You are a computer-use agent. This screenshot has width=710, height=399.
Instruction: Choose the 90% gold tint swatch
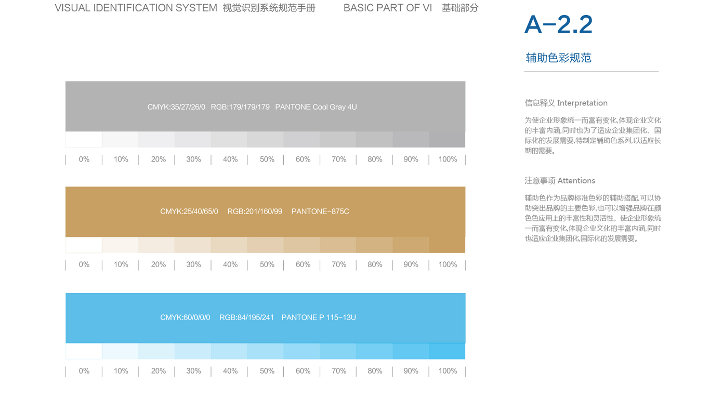point(411,245)
